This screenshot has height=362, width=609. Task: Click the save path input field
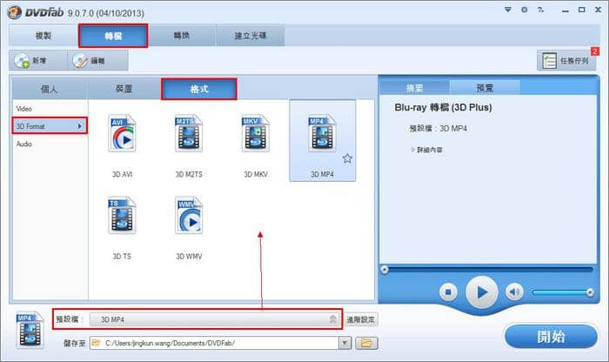click(x=215, y=343)
